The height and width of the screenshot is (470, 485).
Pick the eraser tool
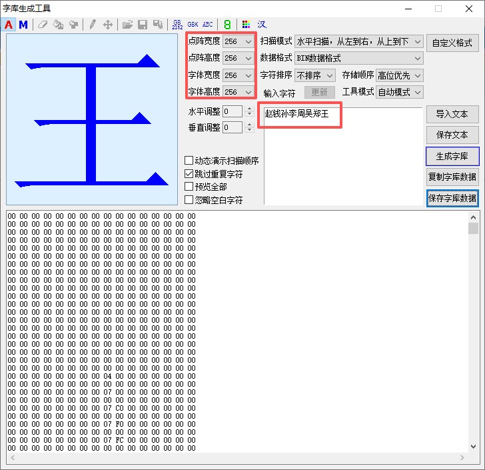coord(43,25)
